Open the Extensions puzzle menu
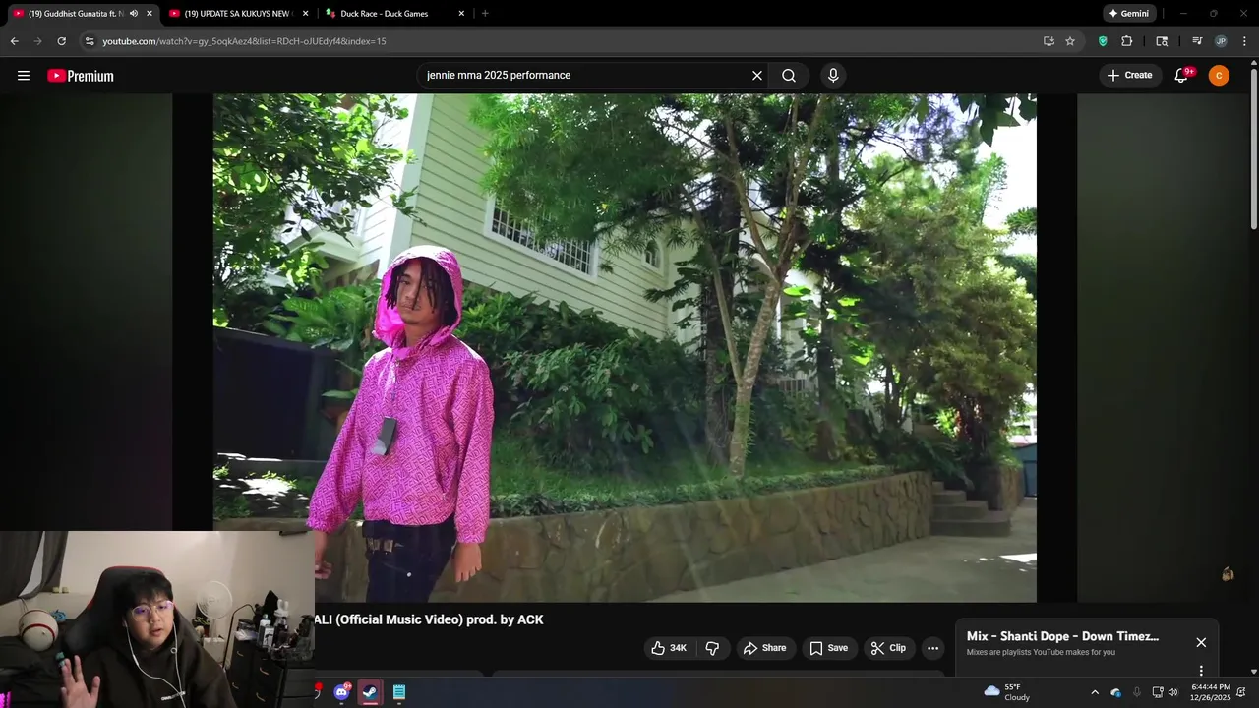Image resolution: width=1259 pixels, height=708 pixels. (x=1127, y=41)
